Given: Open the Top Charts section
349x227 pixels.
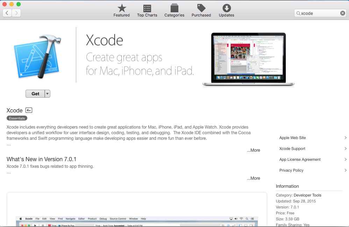Looking at the screenshot, I should [147, 11].
